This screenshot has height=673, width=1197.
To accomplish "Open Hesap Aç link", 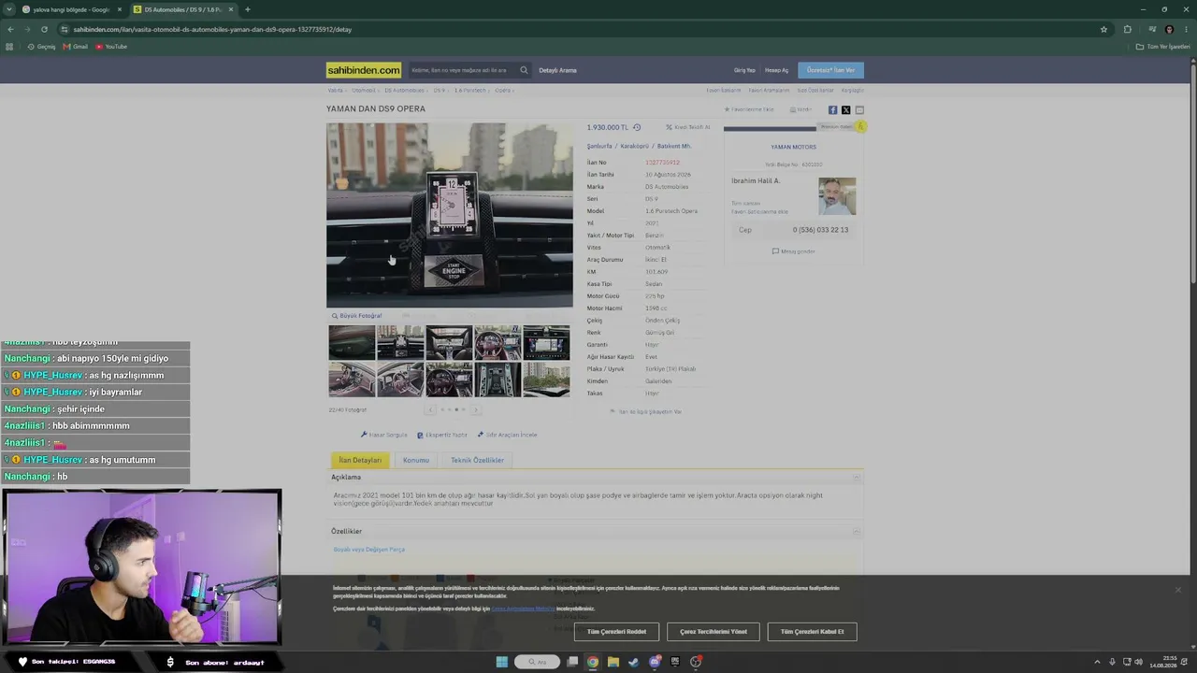I will click(x=776, y=70).
